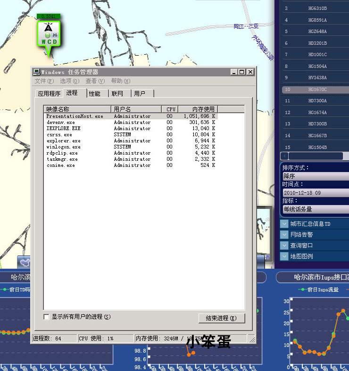Select the explorer.exe process row

[x=131, y=141]
